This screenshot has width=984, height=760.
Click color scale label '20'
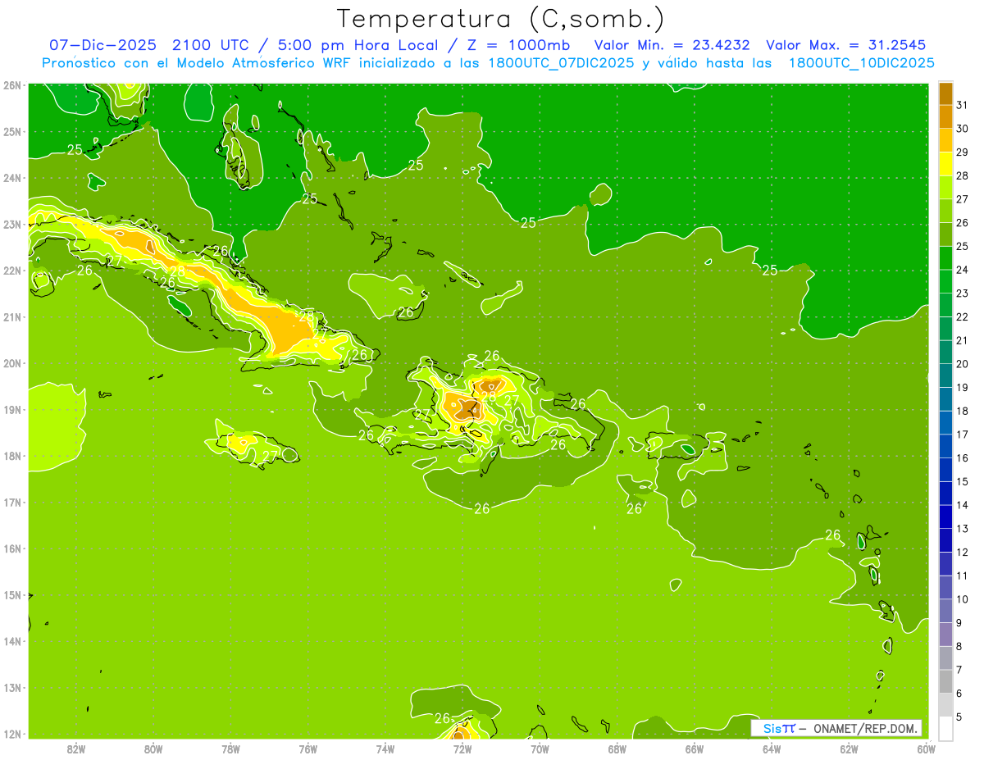pos(962,364)
